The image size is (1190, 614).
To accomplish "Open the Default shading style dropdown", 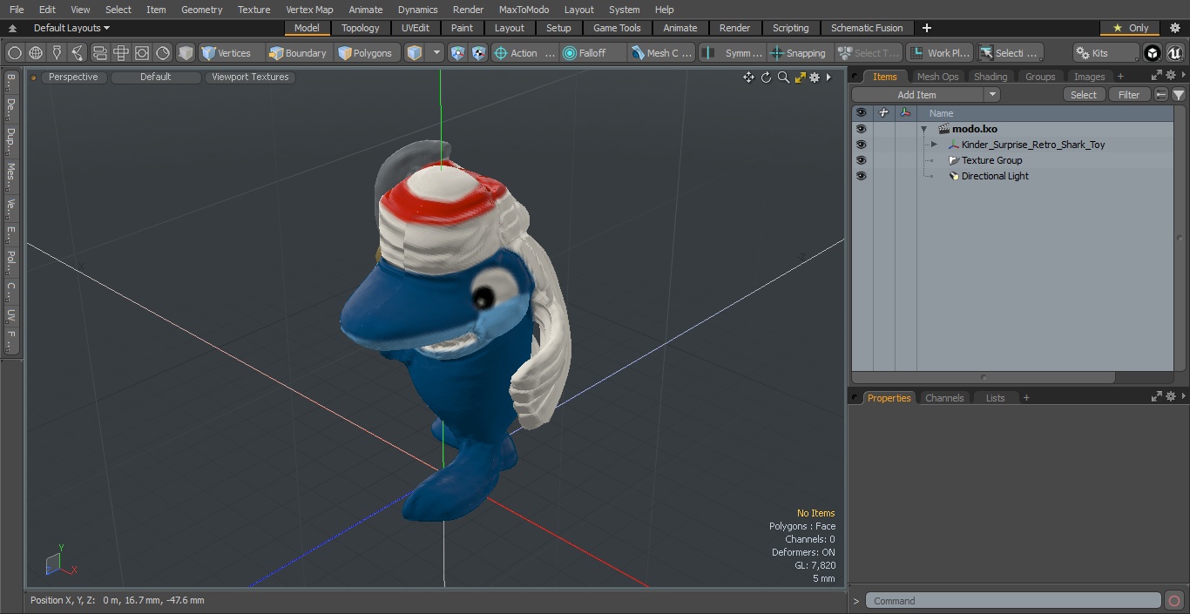I will tap(155, 77).
